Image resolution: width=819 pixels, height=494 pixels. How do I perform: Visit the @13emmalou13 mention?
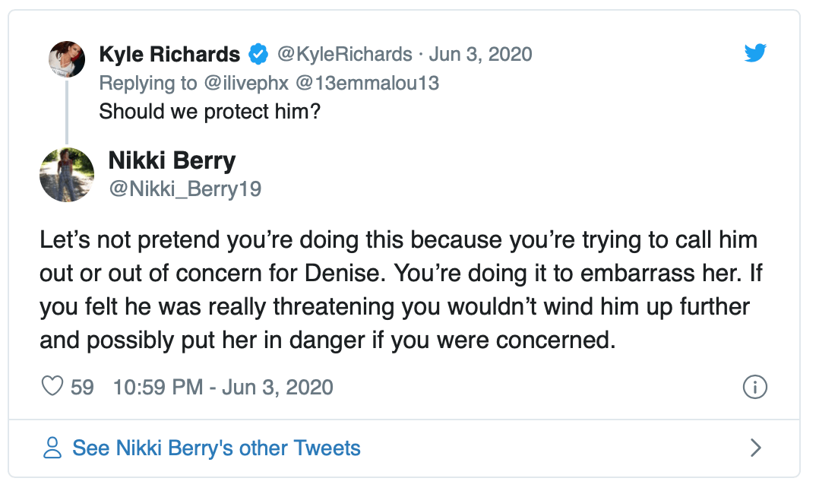click(367, 83)
